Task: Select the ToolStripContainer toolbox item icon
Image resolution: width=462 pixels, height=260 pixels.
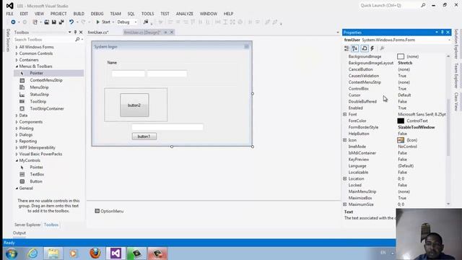Action: coord(22,109)
